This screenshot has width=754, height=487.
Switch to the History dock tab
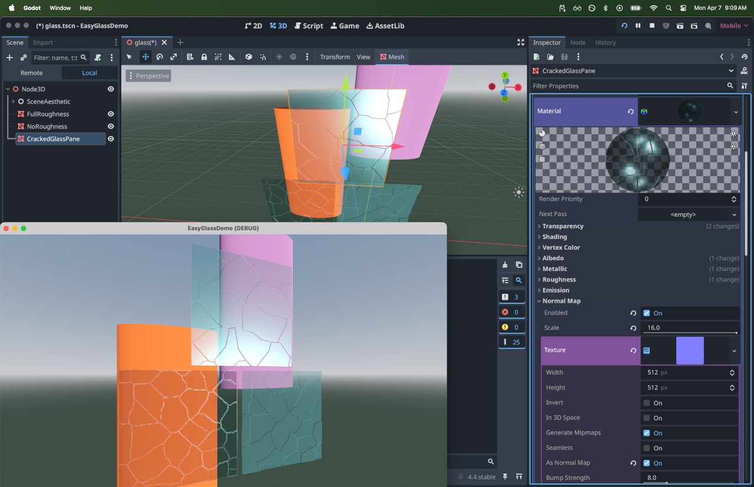(606, 42)
